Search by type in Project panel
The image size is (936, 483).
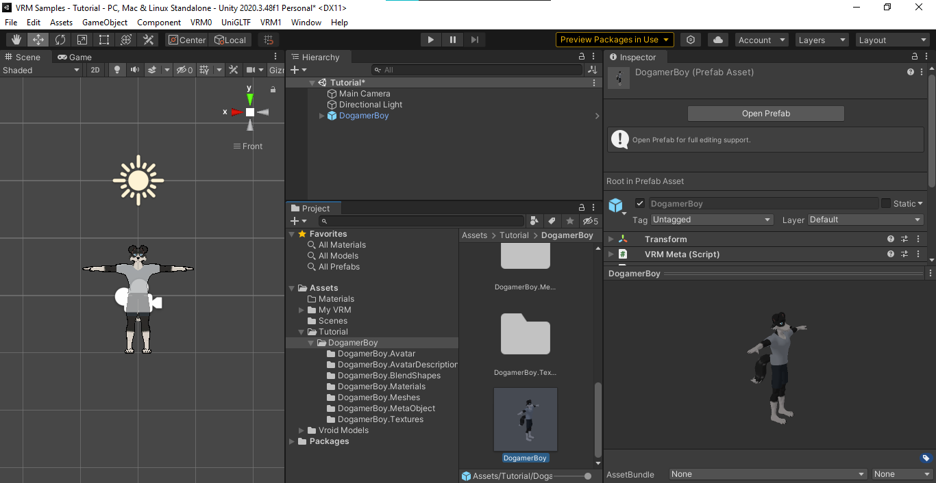coord(534,221)
